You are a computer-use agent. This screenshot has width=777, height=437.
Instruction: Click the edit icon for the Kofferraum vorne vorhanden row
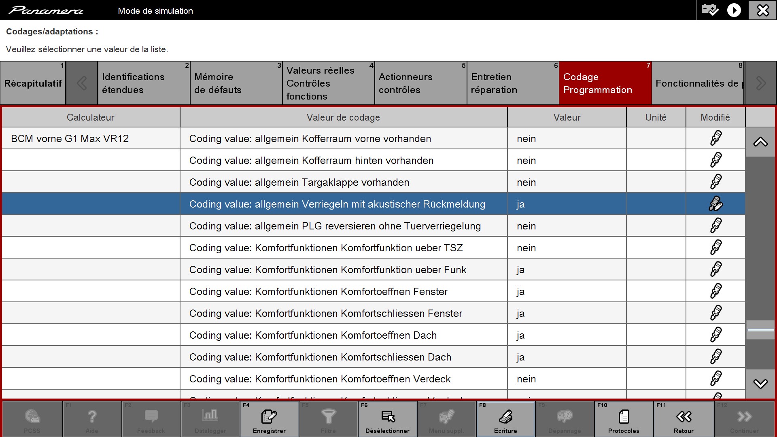pos(715,138)
